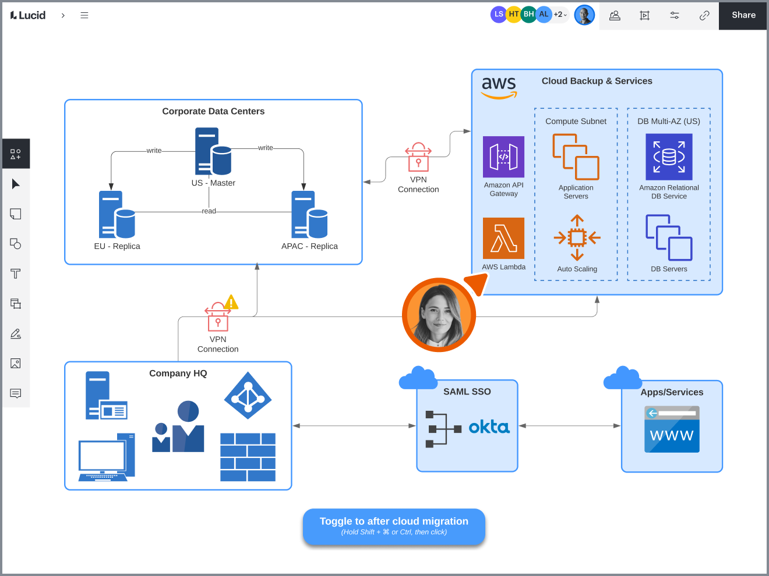769x576 pixels.
Task: Open the facilitator person icon in toolbar
Action: tap(615, 16)
